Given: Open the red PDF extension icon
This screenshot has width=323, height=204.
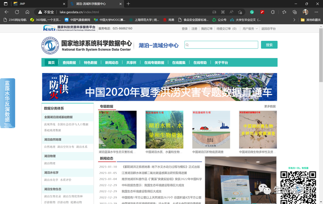Looking at the screenshot, I should 262,12.
